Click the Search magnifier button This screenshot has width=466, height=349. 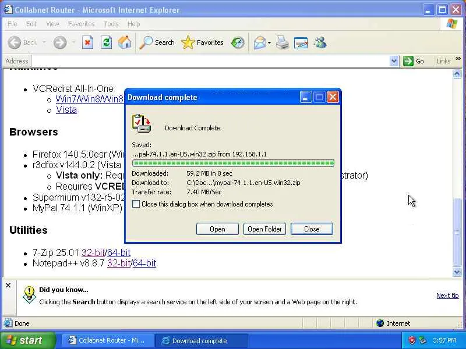[x=157, y=42]
